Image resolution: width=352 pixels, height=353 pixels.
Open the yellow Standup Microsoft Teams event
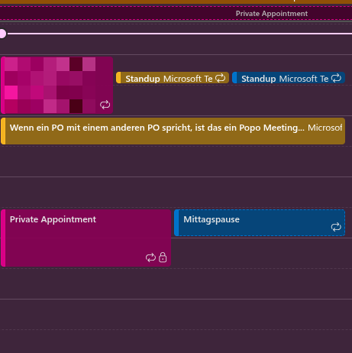173,78
